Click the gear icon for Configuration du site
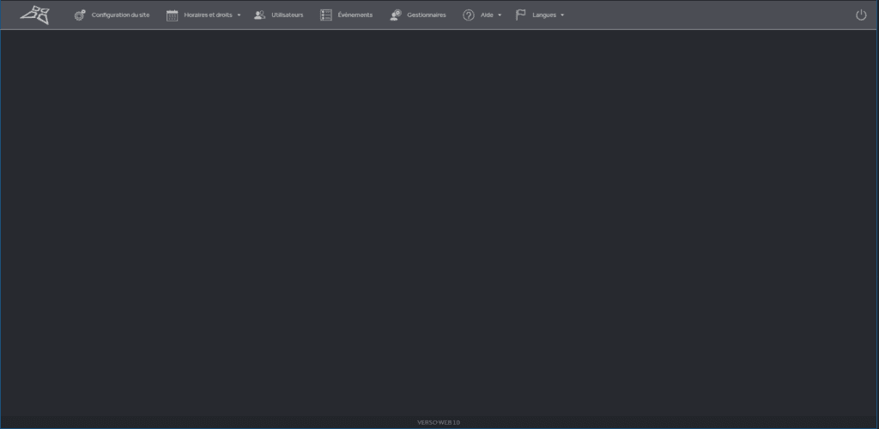This screenshot has height=429, width=879. click(x=80, y=15)
